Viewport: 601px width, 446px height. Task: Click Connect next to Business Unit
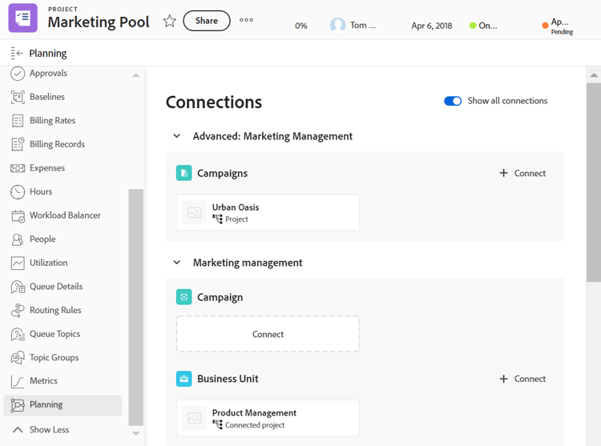(522, 379)
